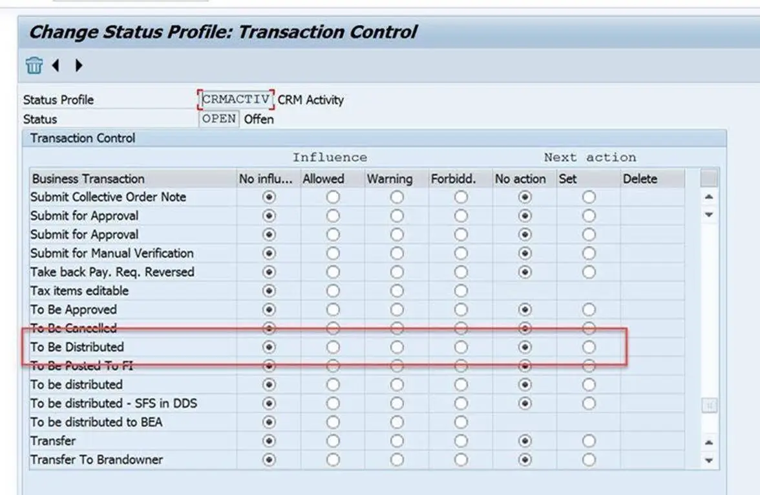Click To Be Approved row text
This screenshot has width=760, height=495.
pos(74,309)
